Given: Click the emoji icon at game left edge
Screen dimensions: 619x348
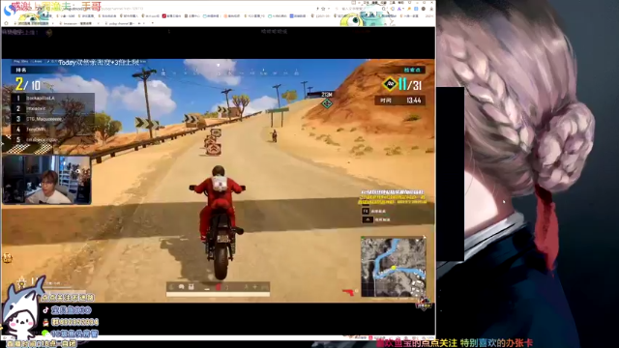Looking at the screenshot, I should 7,258.
